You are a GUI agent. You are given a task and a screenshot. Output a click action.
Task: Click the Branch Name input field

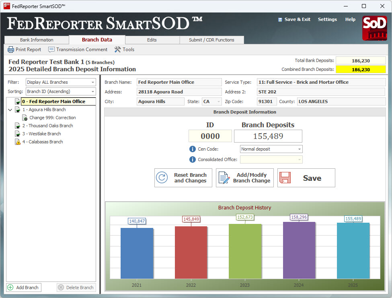click(179, 82)
